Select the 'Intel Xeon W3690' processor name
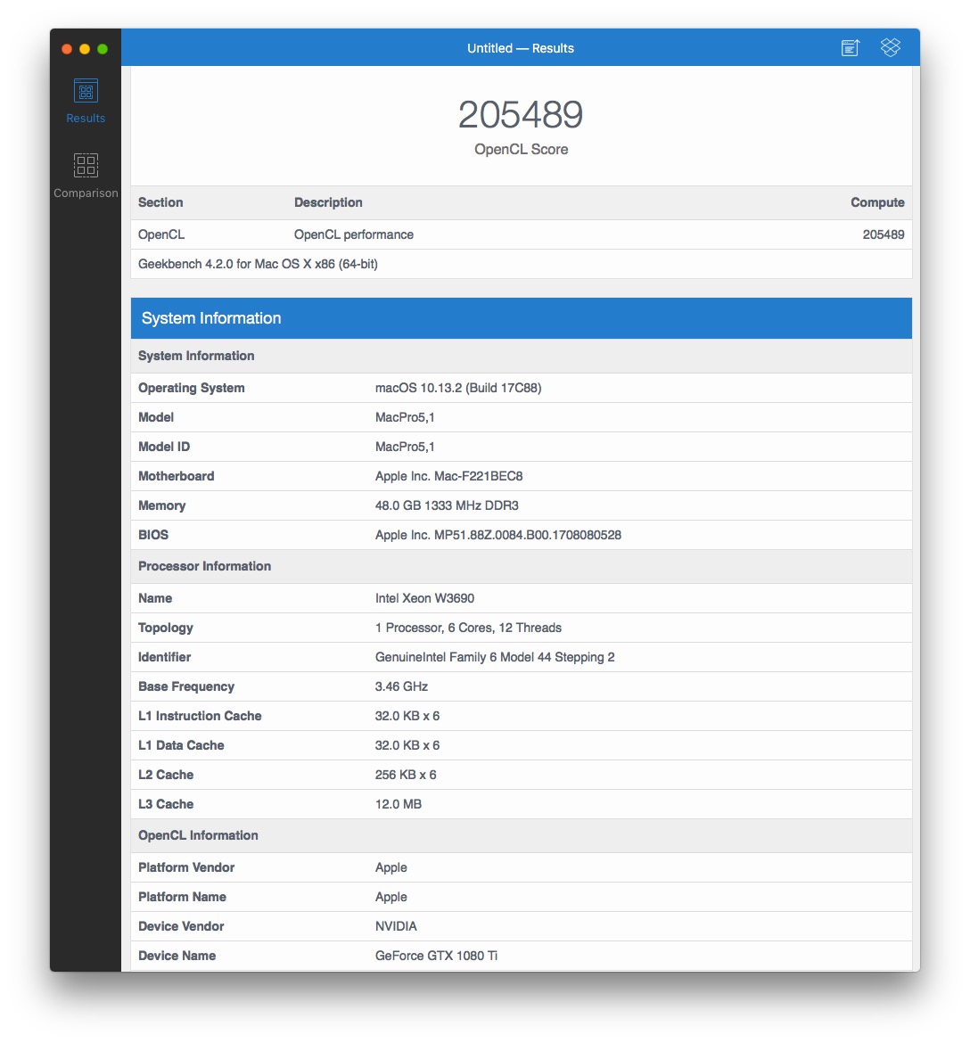970x1043 pixels. click(x=424, y=598)
